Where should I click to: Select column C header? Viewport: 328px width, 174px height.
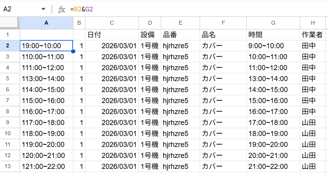(112, 23)
